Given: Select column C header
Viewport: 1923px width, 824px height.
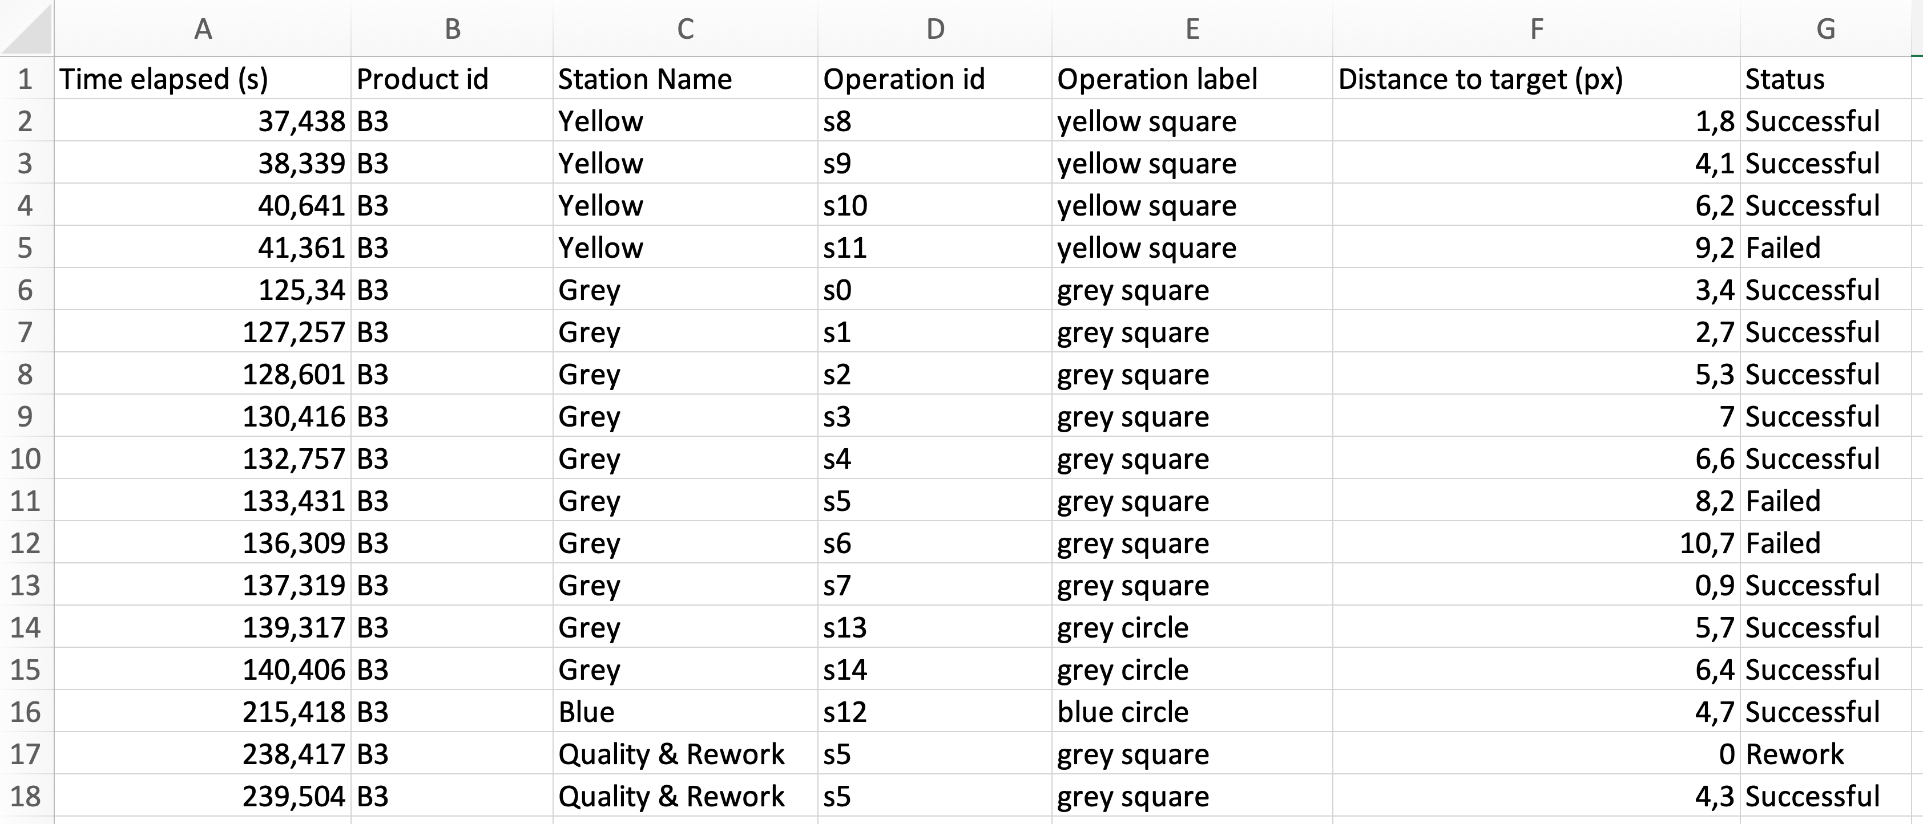Looking at the screenshot, I should [686, 29].
